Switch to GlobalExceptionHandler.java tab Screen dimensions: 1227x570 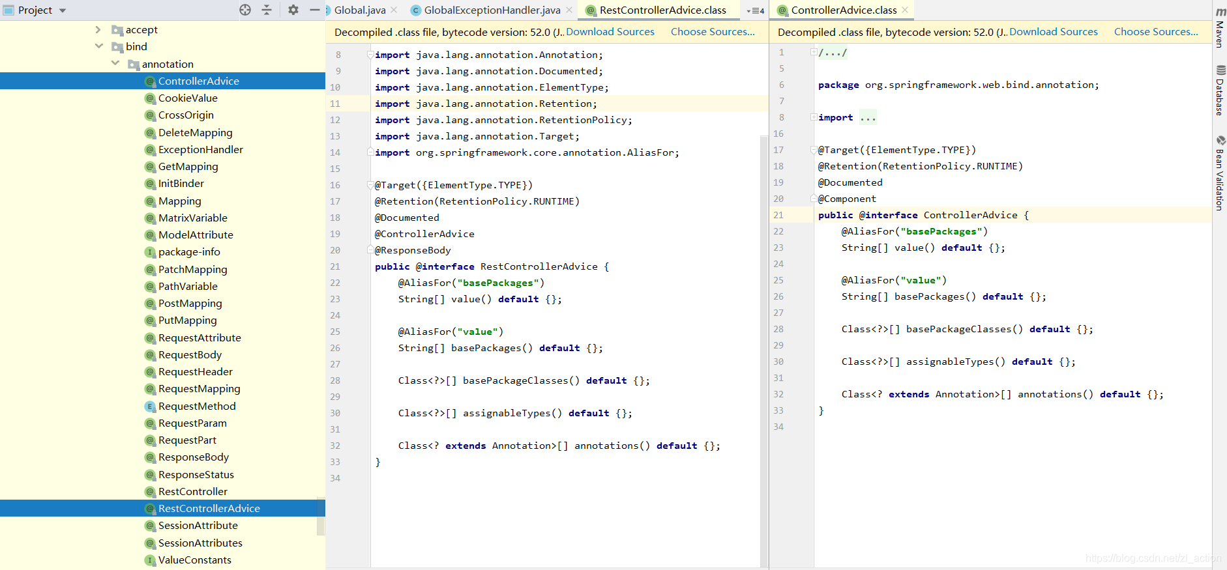click(x=492, y=10)
